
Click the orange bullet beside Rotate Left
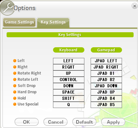point(15,79)
